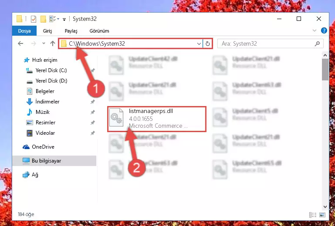Open Videolar in the sidebar

pos(45,133)
